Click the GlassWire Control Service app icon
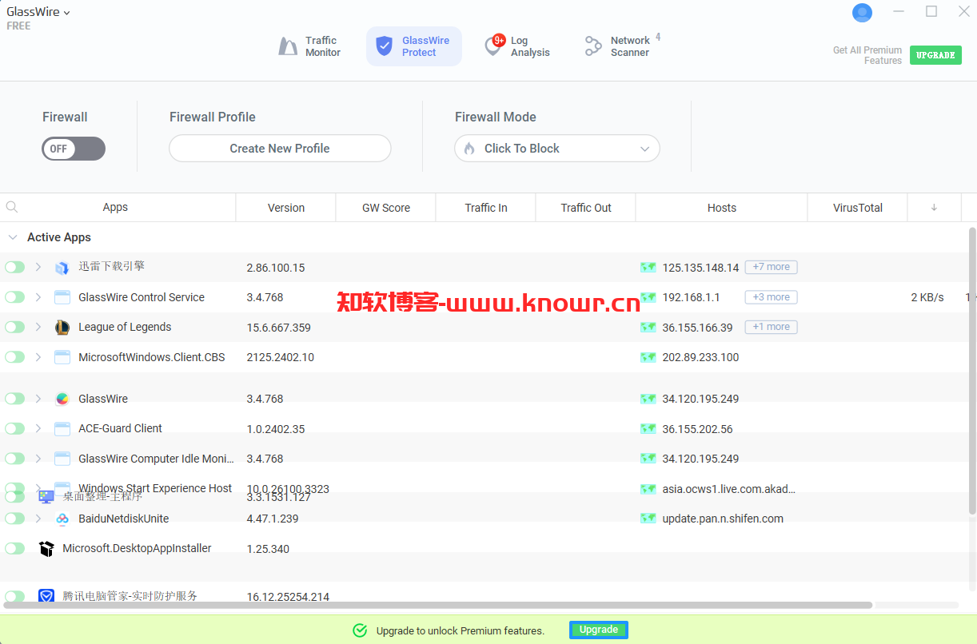 coord(62,297)
